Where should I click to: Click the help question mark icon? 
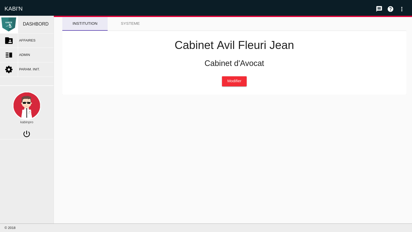390,9
